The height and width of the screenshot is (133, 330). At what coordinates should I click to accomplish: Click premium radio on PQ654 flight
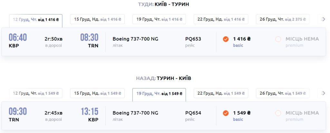[278, 113]
